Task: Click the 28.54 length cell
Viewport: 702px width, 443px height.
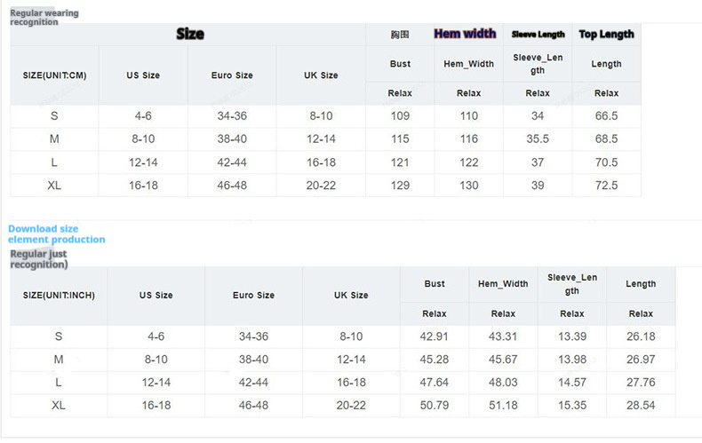Action: click(641, 405)
